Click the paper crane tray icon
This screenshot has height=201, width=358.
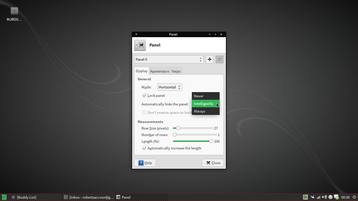point(312,197)
